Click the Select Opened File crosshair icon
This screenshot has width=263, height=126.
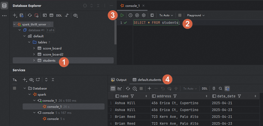[x=85, y=6]
